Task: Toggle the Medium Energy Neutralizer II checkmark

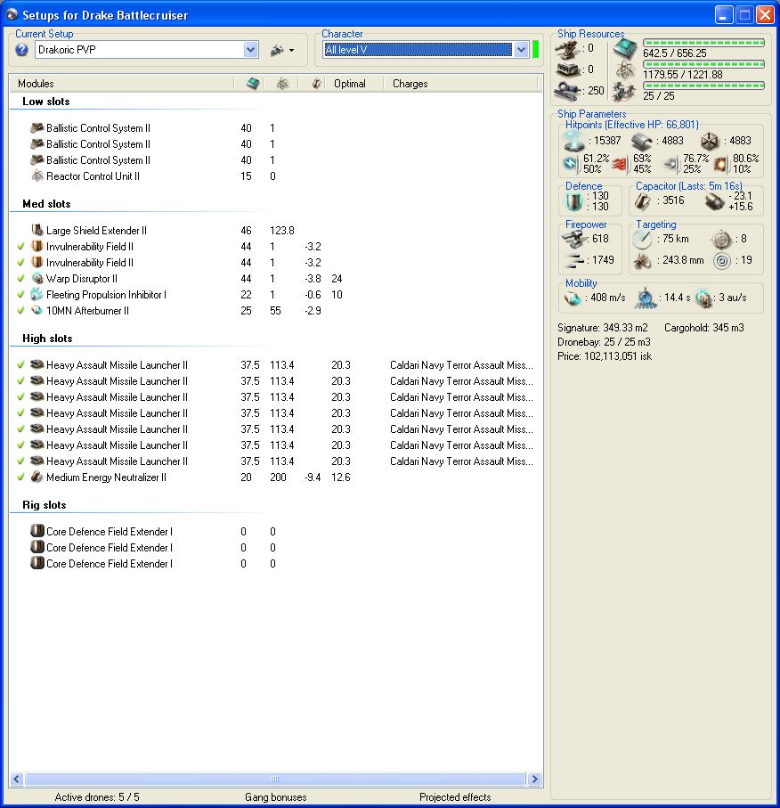Action: (x=20, y=477)
